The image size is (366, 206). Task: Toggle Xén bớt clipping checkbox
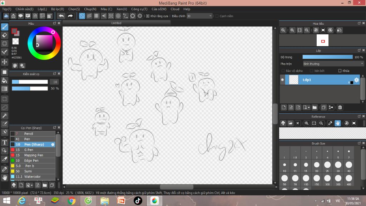tap(311, 71)
